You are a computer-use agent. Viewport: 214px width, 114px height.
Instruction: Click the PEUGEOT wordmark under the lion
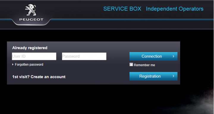coord(31,20)
